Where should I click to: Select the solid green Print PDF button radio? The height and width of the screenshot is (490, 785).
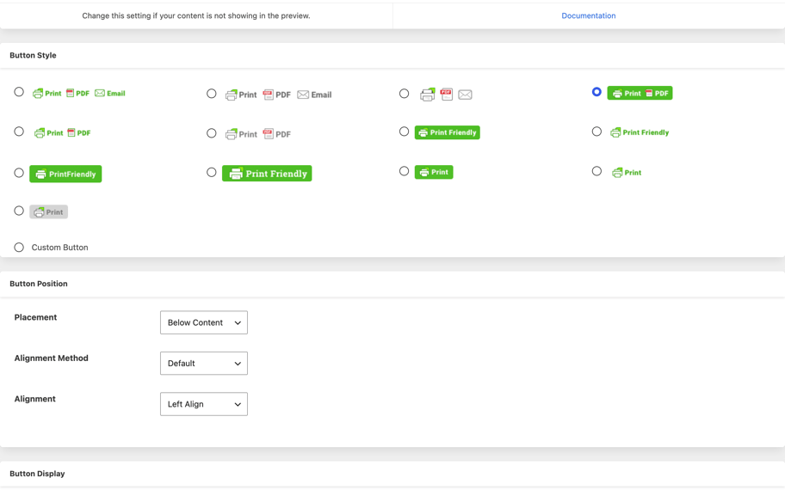tap(596, 92)
